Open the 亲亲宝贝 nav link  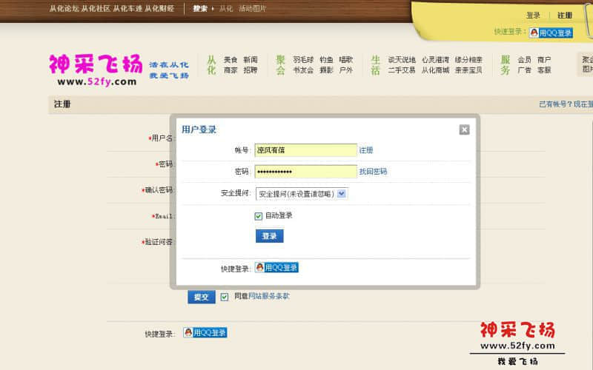468,70
